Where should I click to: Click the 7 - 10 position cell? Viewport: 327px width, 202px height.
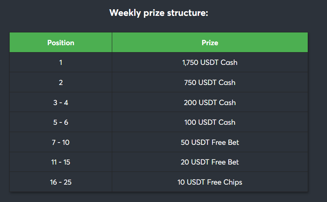(61, 142)
